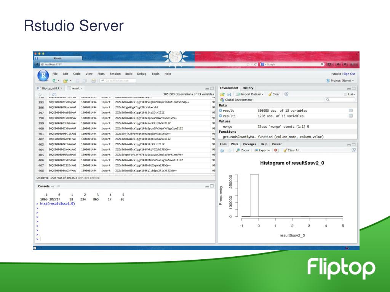Click the Load workspace folder icon
The height and width of the screenshot is (292, 390).
(x=222, y=94)
